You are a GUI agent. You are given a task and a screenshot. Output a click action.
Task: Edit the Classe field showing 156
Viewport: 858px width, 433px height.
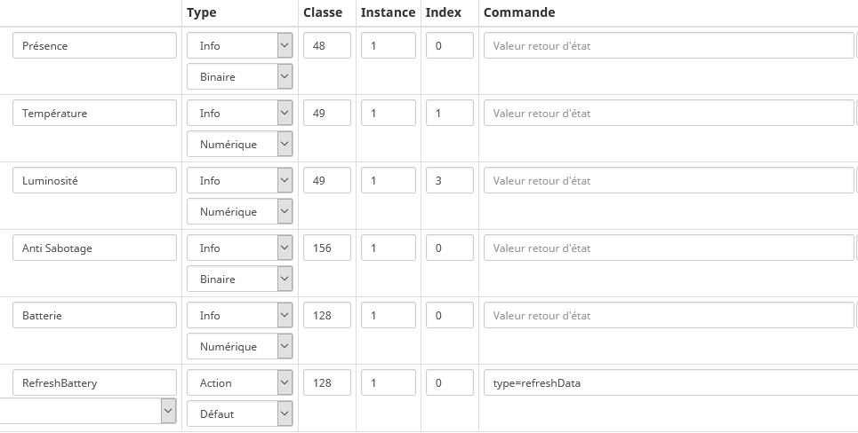click(x=327, y=248)
